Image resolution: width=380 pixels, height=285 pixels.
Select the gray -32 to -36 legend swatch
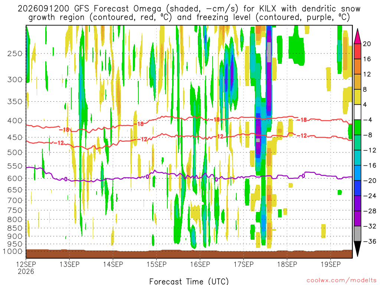click(x=357, y=234)
